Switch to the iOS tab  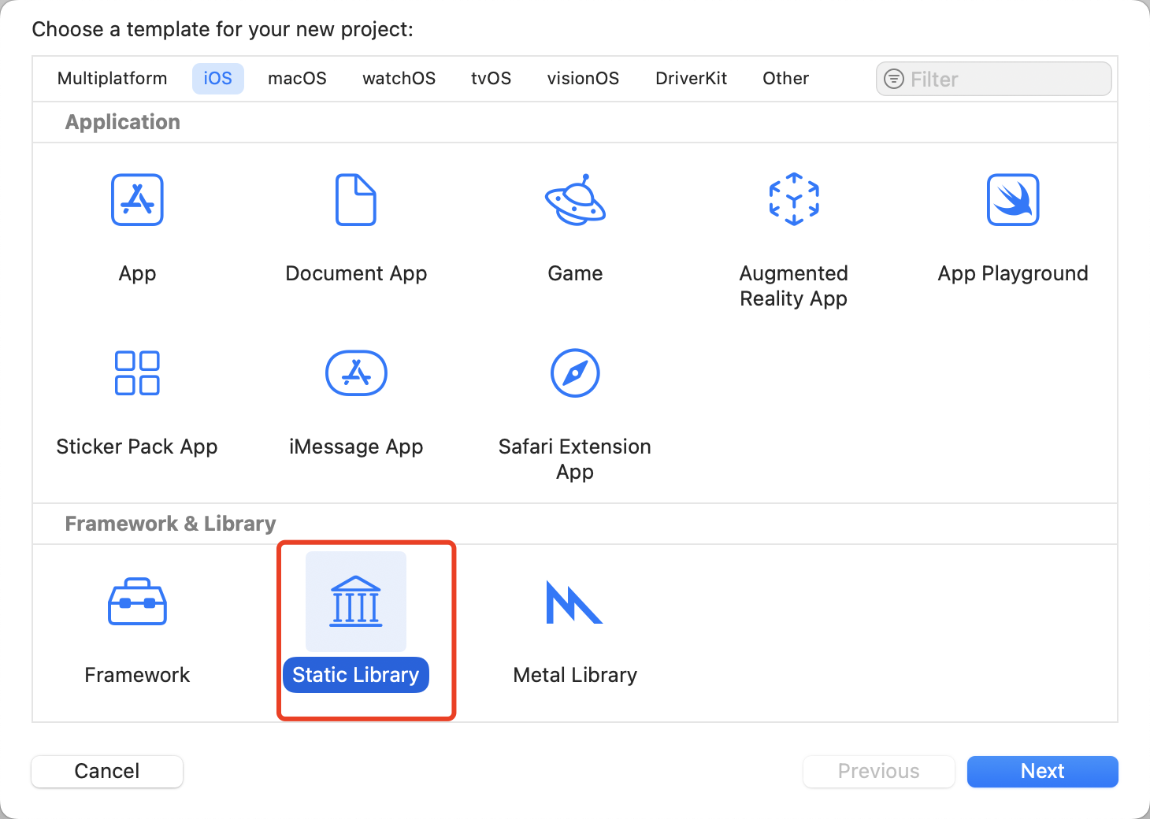[218, 79]
